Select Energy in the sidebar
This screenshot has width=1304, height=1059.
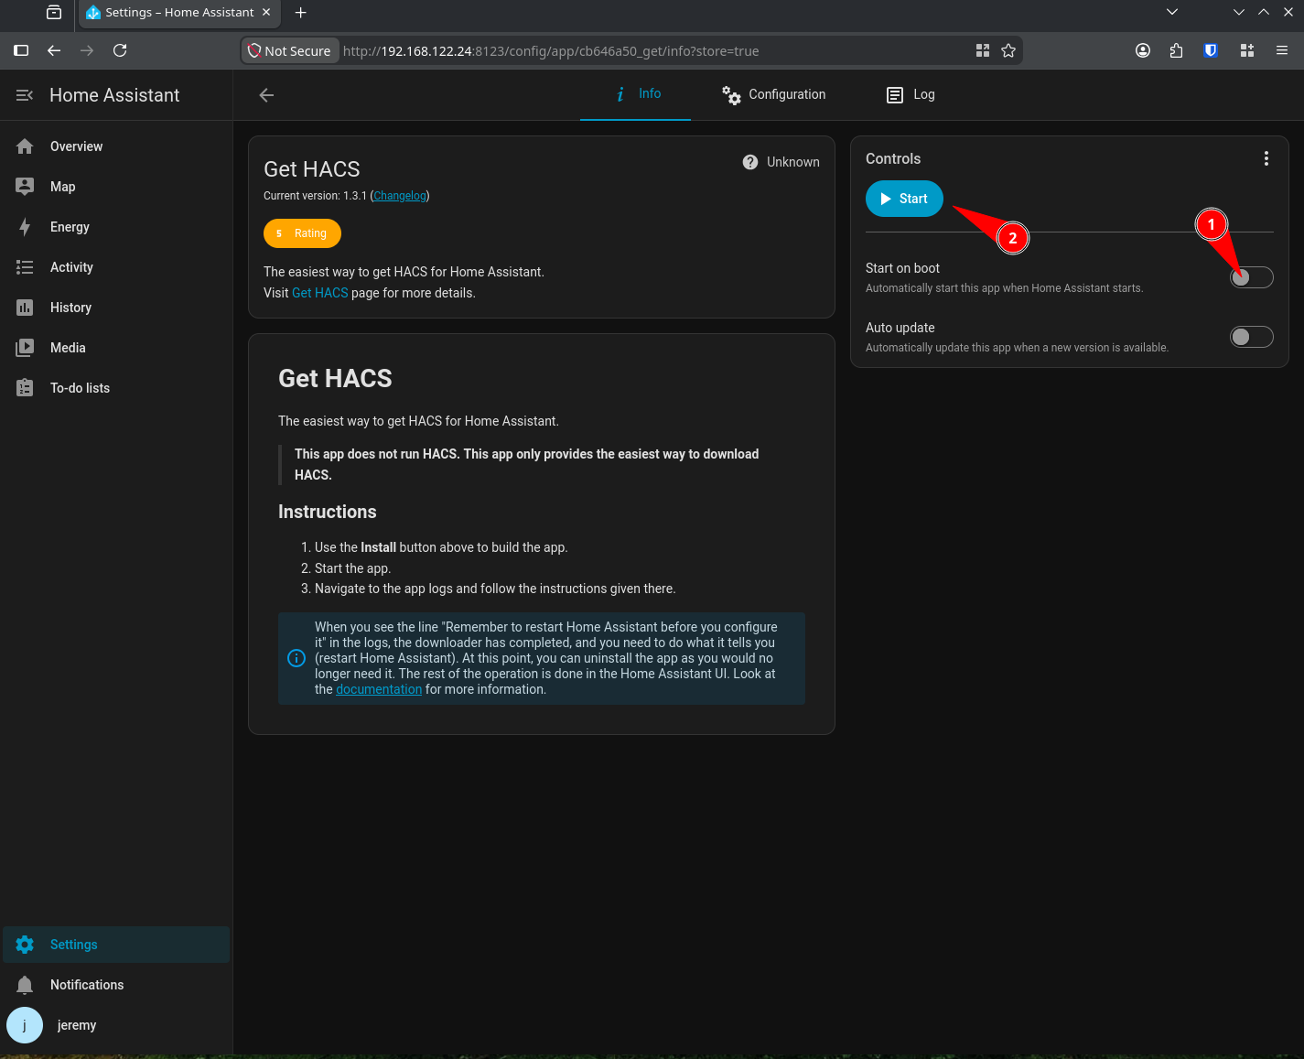click(x=116, y=227)
